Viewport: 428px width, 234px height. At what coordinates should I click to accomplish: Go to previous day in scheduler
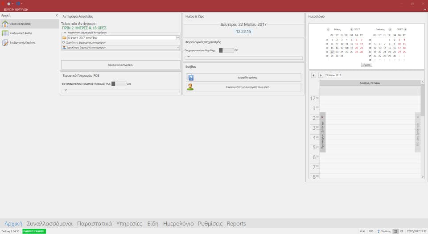click(x=313, y=75)
